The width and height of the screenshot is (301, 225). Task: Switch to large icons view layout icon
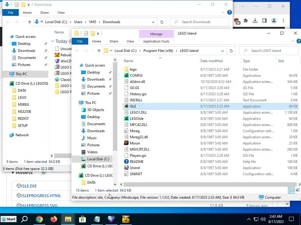point(298,190)
